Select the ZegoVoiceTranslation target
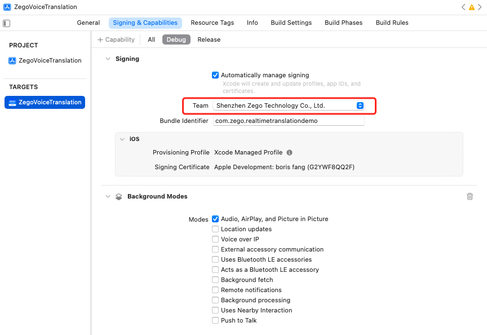Viewport: 487px width, 335px height. [45, 102]
